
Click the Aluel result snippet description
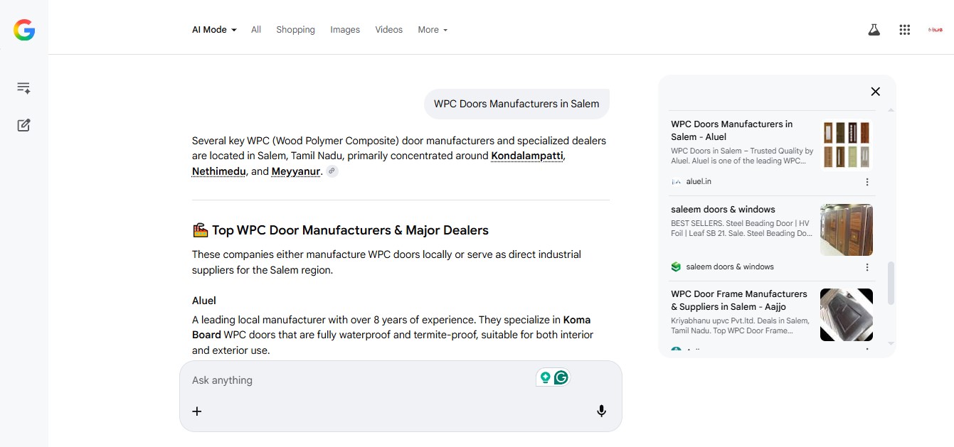point(742,156)
